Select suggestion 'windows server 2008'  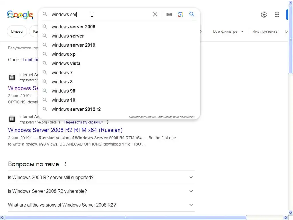[x=119, y=27]
